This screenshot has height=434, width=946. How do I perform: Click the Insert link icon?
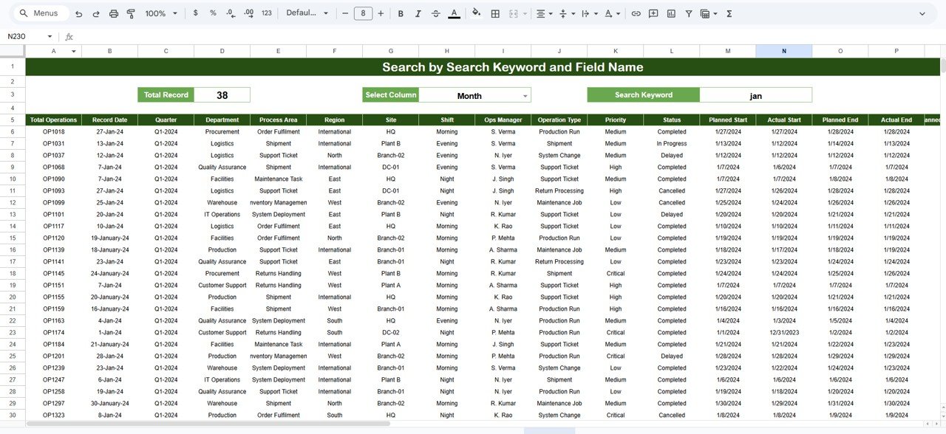coord(636,13)
